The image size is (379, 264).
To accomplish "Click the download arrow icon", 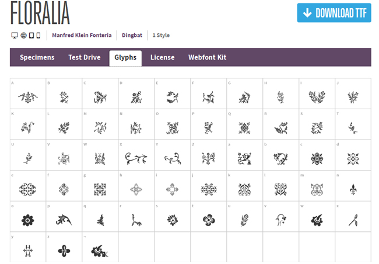I will (x=307, y=13).
